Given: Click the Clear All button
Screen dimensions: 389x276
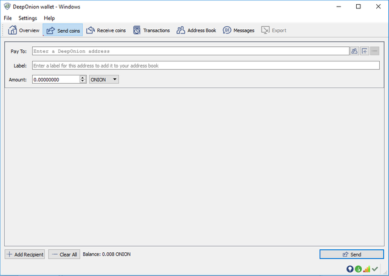Looking at the screenshot, I should click(64, 254).
